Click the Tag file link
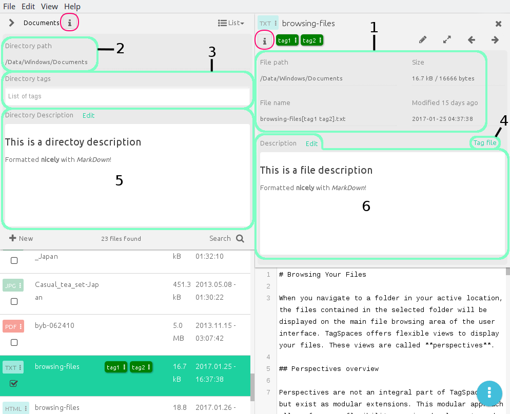The height and width of the screenshot is (414, 510). pos(485,142)
